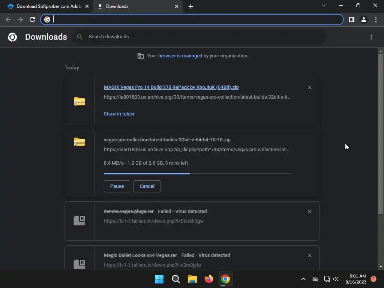Image resolution: width=384 pixels, height=288 pixels.
Task: Open File Explorer from taskbar
Action: pyautogui.click(x=192, y=279)
